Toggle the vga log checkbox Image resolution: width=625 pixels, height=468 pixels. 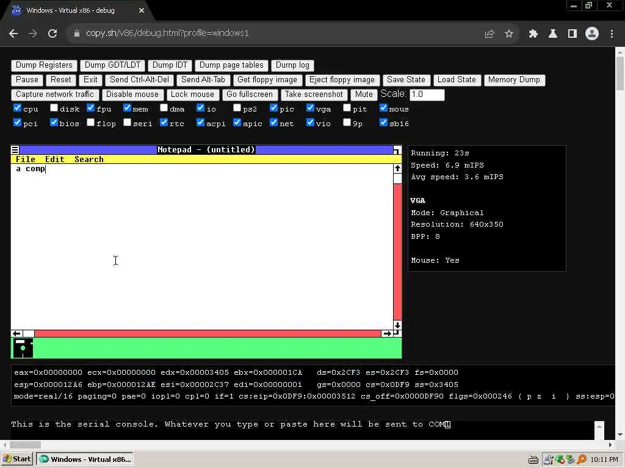[x=310, y=108]
